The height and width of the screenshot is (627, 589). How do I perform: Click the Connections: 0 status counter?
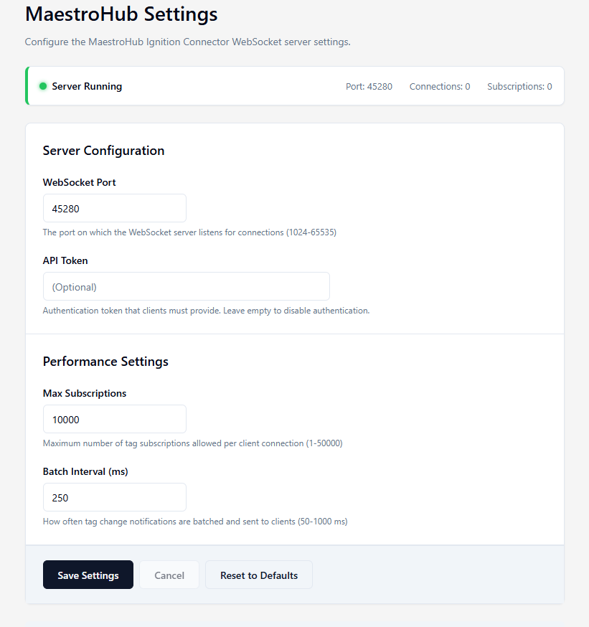click(440, 86)
